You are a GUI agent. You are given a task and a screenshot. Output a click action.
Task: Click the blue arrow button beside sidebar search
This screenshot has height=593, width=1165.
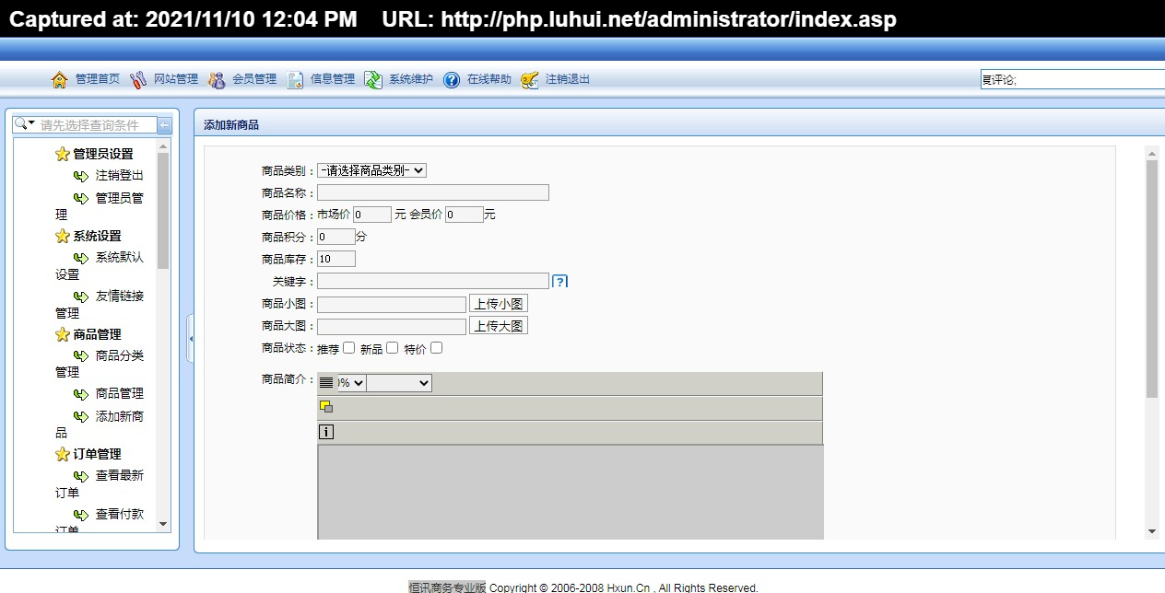(165, 125)
